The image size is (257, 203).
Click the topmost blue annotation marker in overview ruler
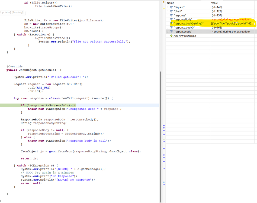point(163,126)
